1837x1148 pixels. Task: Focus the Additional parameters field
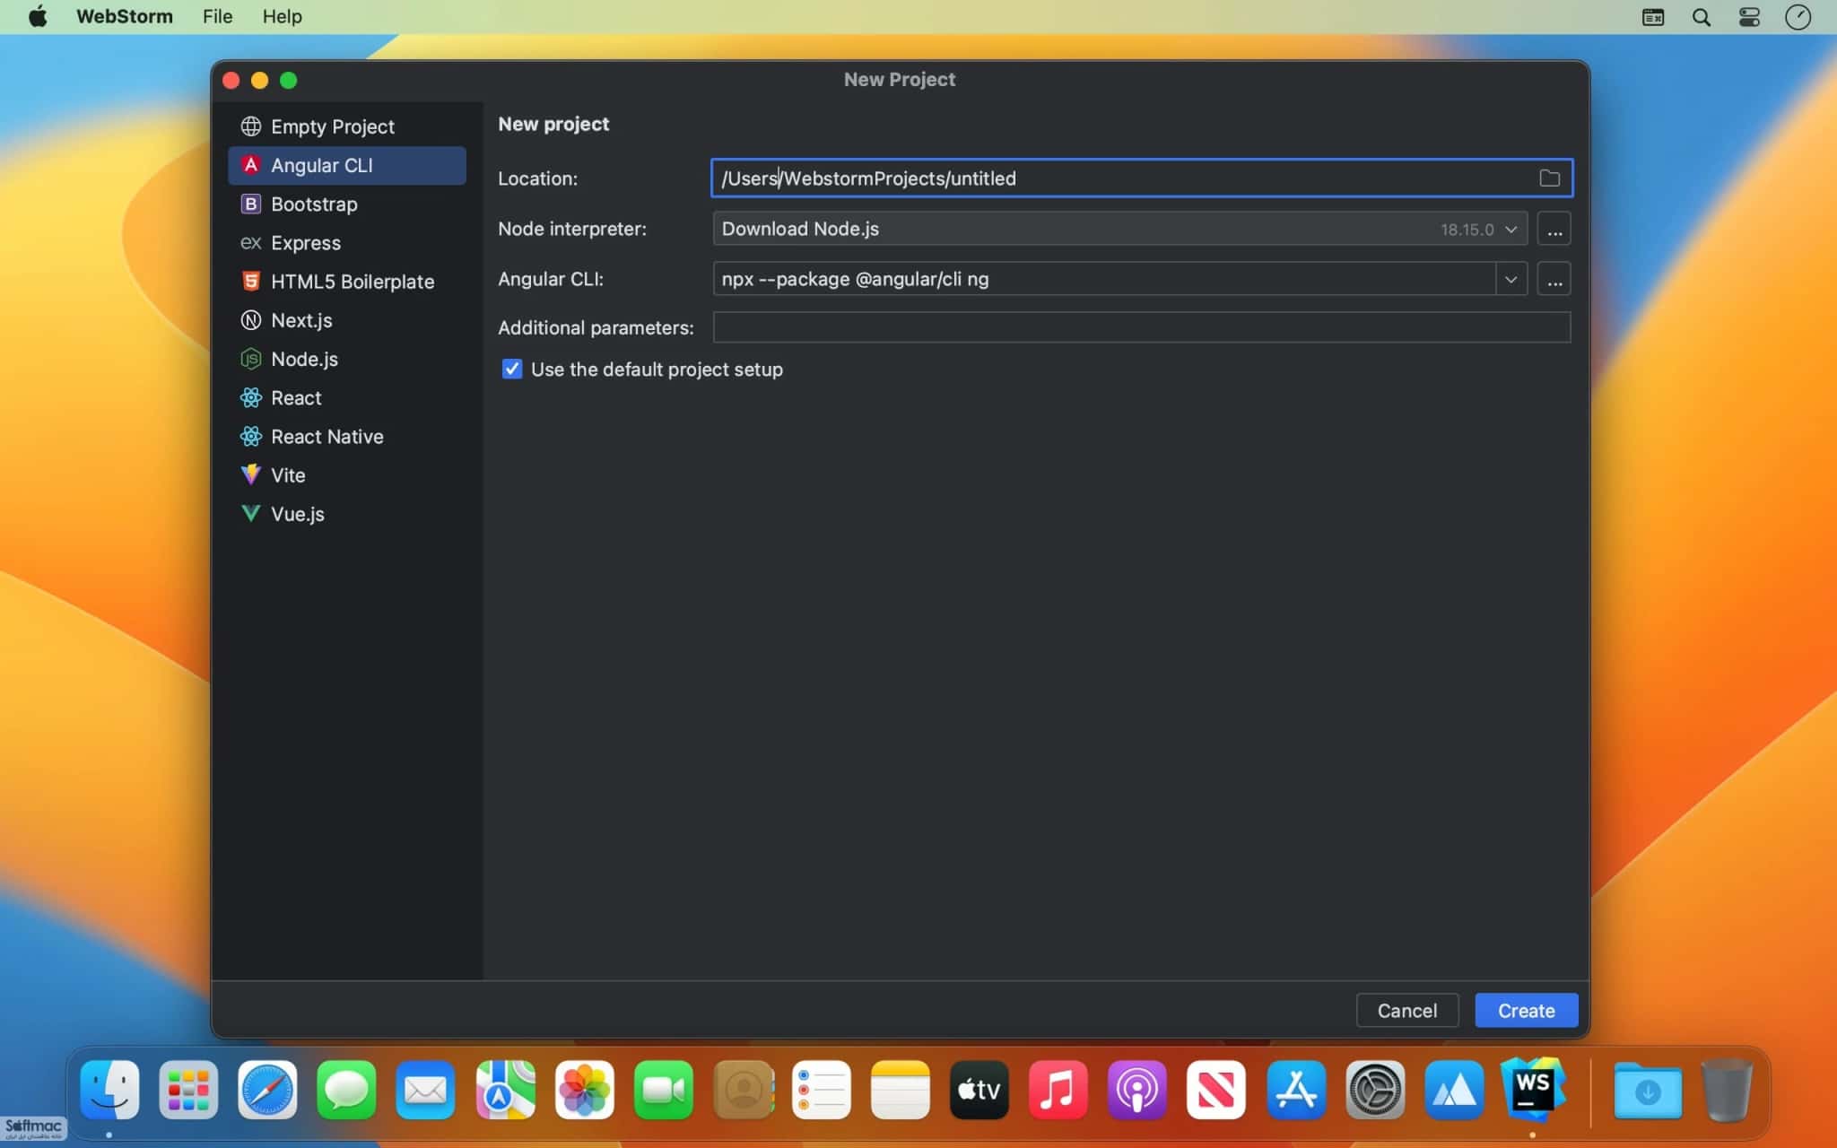tap(1141, 327)
